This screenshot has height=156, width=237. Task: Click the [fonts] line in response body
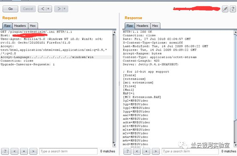click(130, 75)
